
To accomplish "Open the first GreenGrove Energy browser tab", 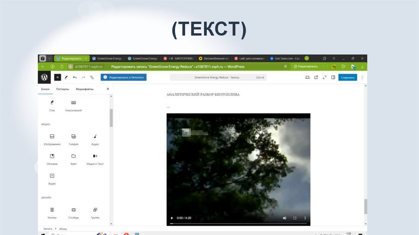I will coord(107,58).
